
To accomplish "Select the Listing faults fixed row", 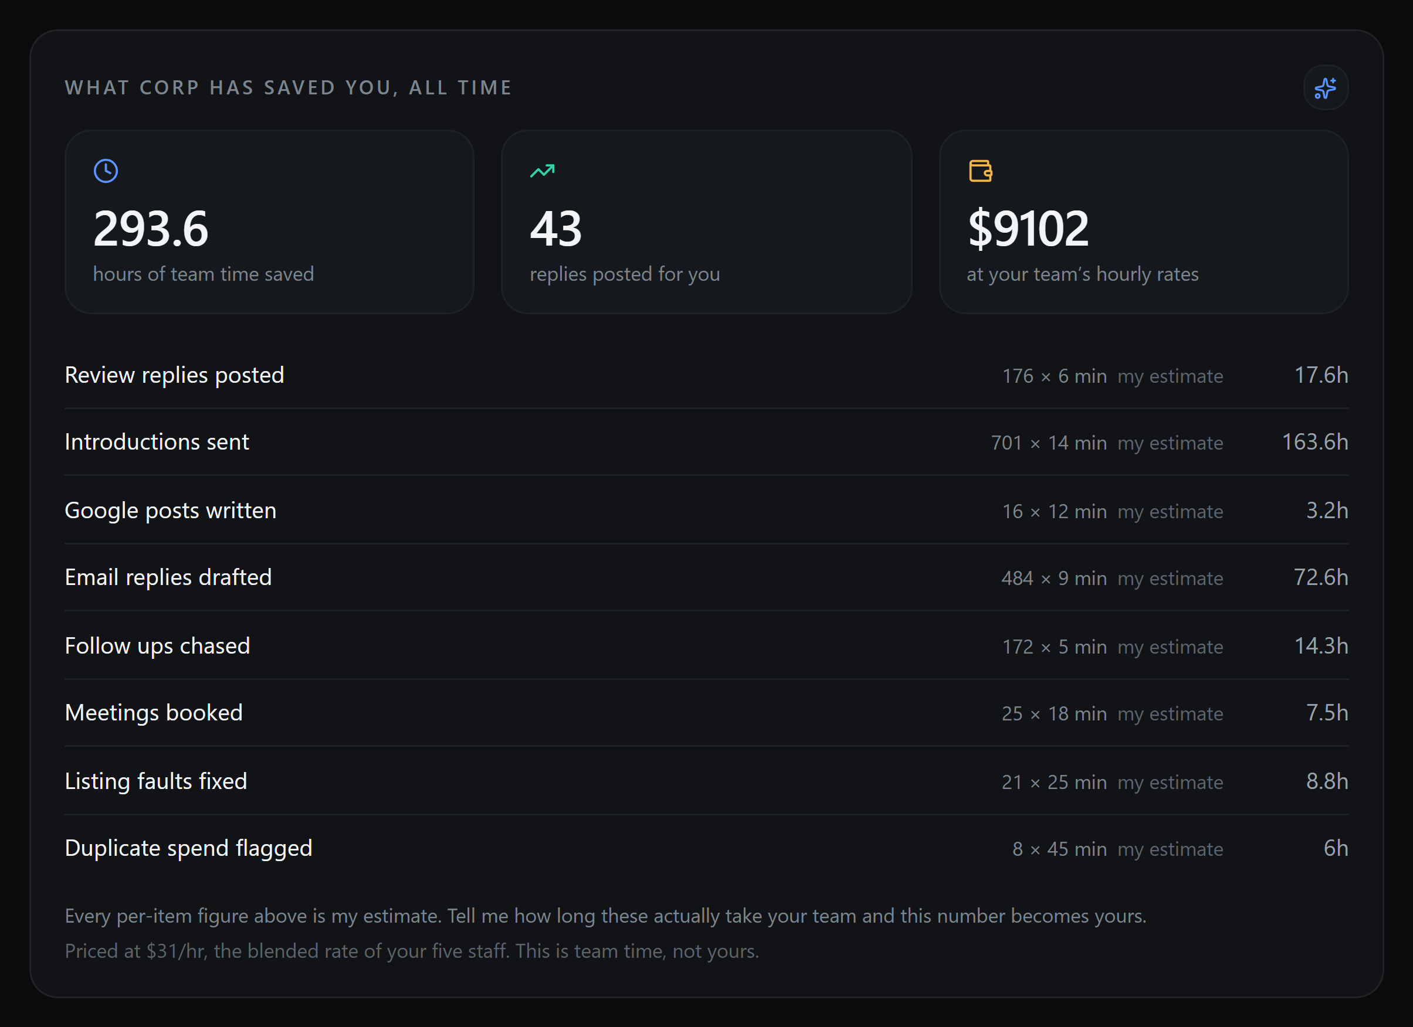I will 706,781.
